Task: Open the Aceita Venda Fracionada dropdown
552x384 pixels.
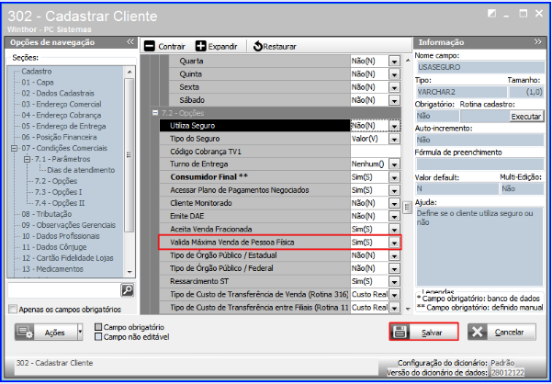Action: point(394,229)
